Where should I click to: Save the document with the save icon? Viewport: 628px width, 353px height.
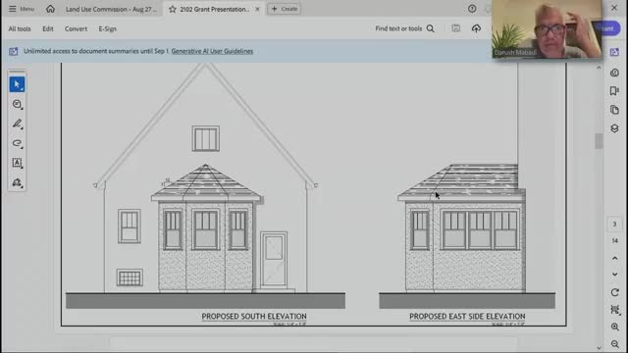tap(455, 28)
